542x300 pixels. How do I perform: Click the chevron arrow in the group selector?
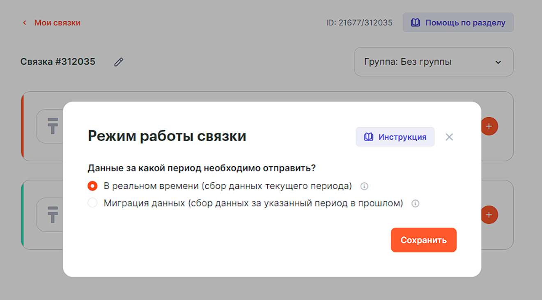pyautogui.click(x=498, y=62)
